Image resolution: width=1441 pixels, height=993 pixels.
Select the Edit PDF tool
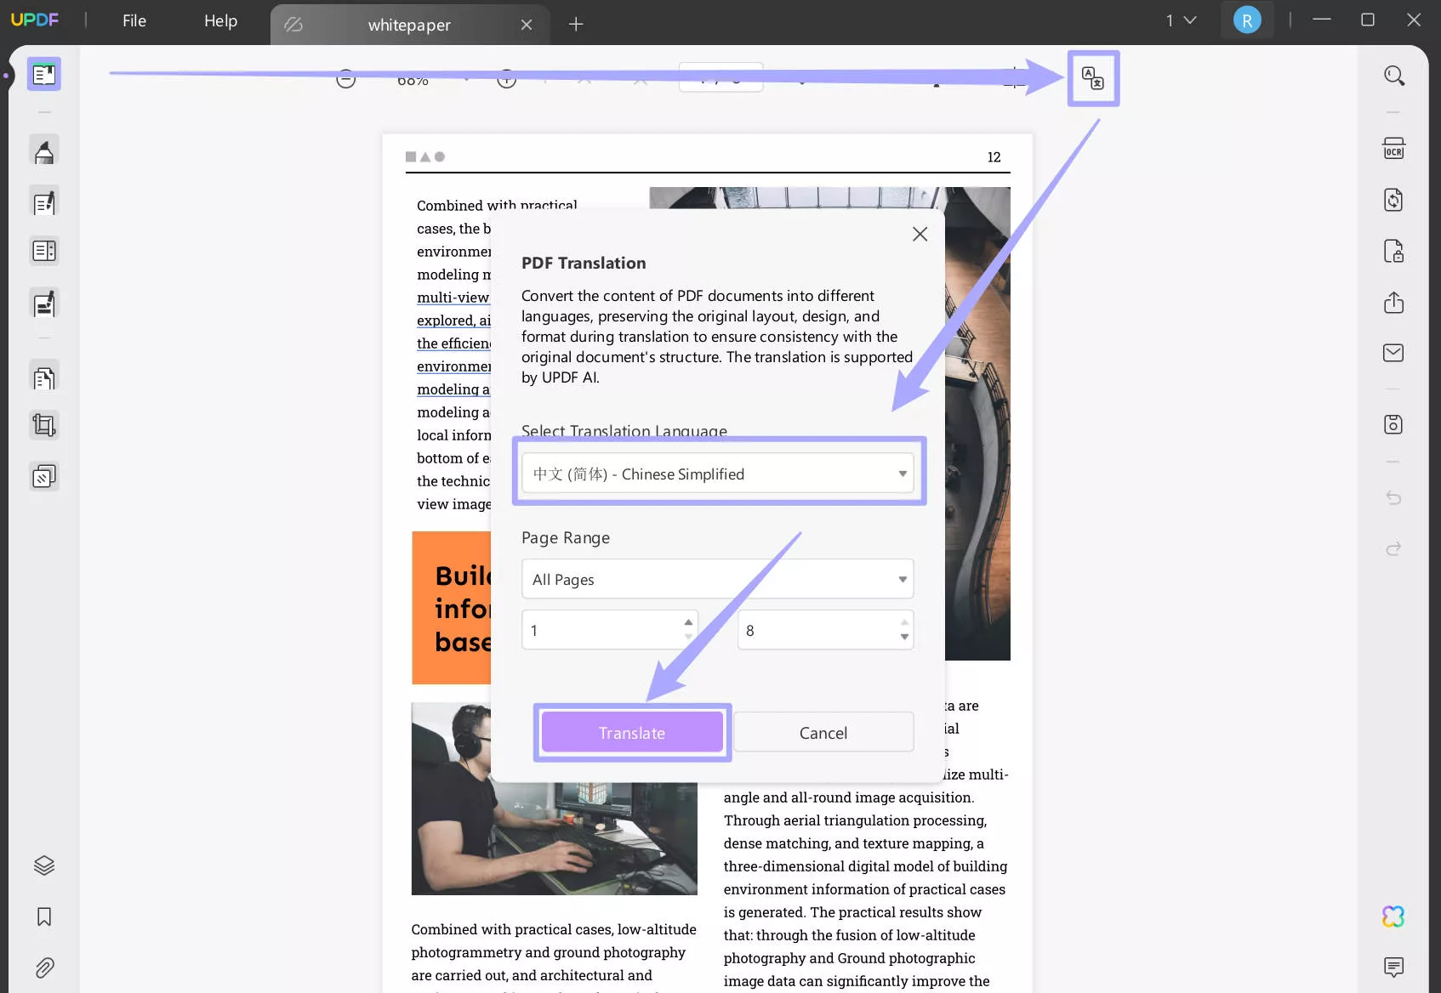(43, 201)
